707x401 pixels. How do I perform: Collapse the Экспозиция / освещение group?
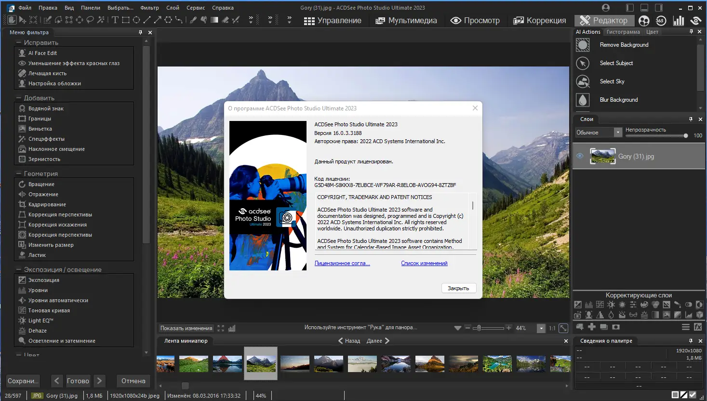(x=18, y=269)
